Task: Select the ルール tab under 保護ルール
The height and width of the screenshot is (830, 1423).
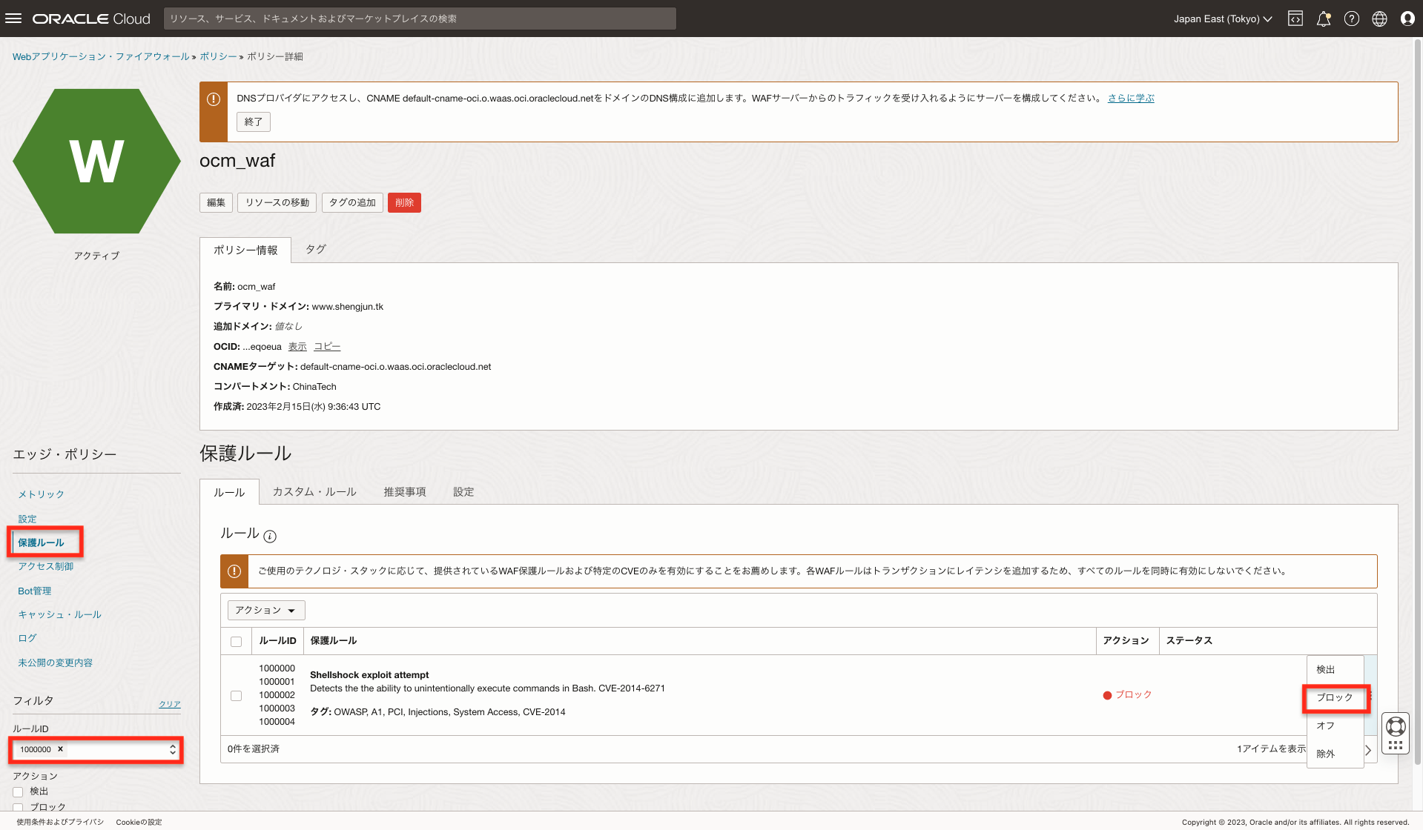Action: pos(229,493)
